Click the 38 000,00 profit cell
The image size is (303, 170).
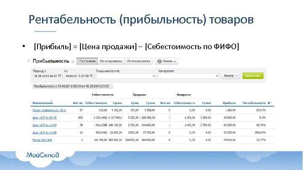click(x=230, y=118)
